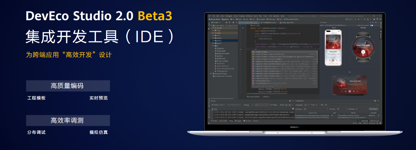Click the Wearable watch preview
This screenshot has height=150, width=416.
pyautogui.click(x=363, y=47)
